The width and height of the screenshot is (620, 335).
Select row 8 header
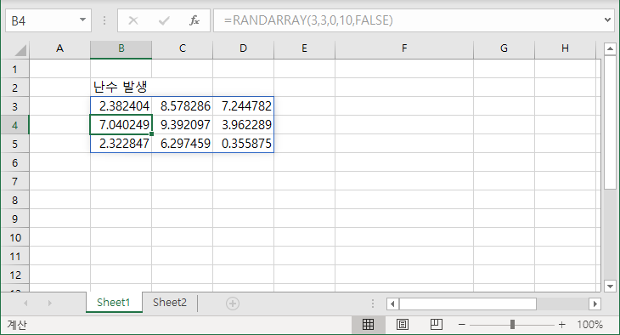coord(15,200)
